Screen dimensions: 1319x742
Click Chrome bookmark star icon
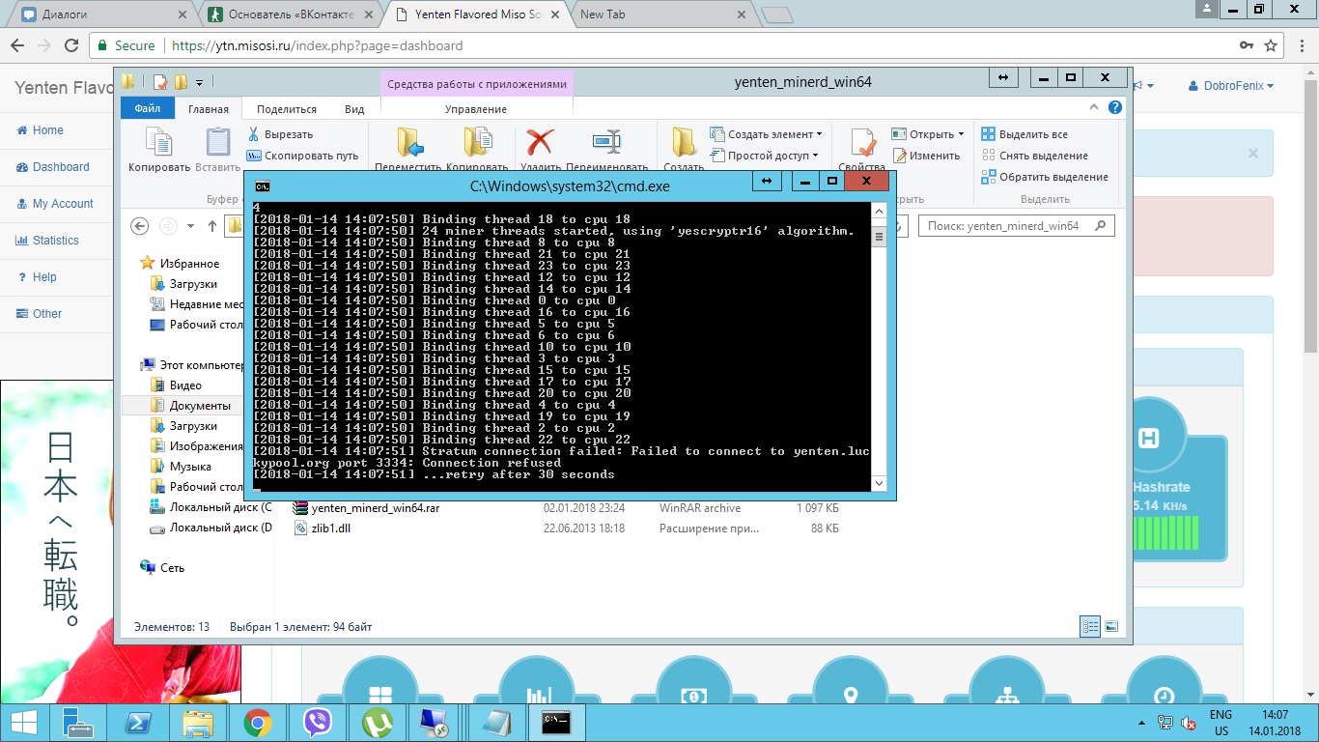1271,45
